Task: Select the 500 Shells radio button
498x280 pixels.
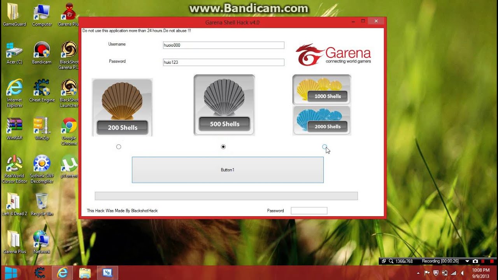Action: coord(223,147)
